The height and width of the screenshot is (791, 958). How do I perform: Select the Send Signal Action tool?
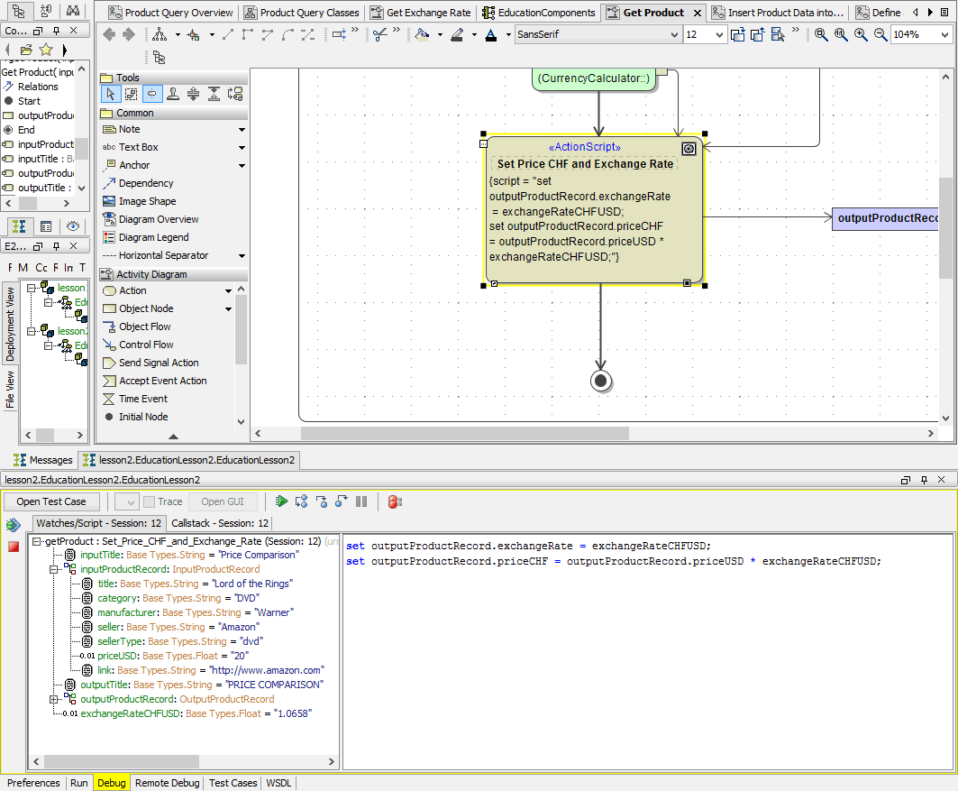158,363
